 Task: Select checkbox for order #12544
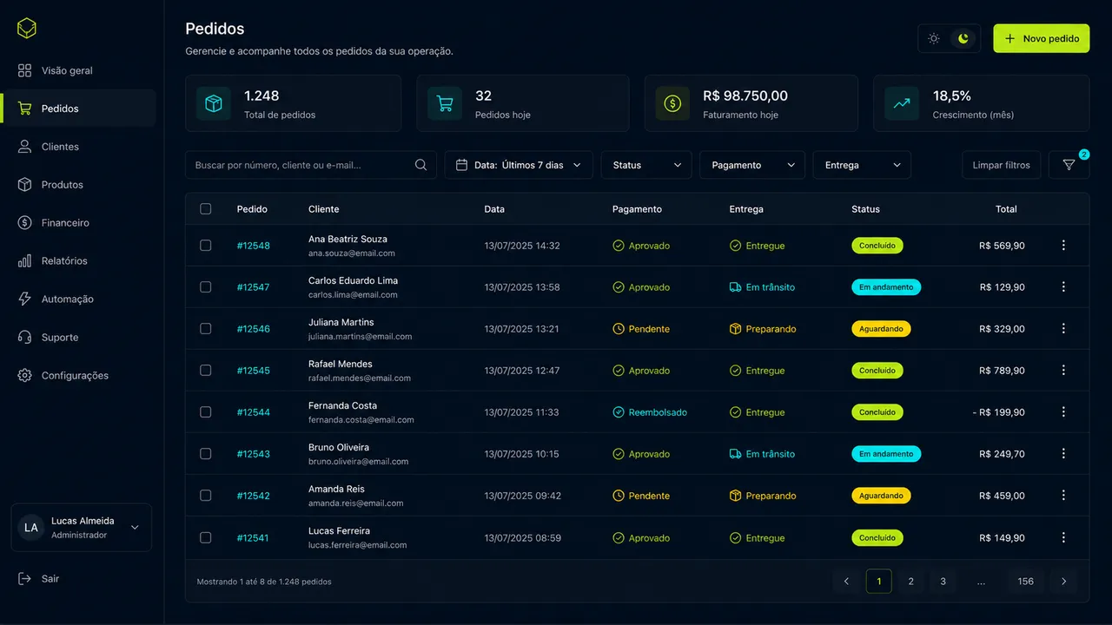pos(206,412)
